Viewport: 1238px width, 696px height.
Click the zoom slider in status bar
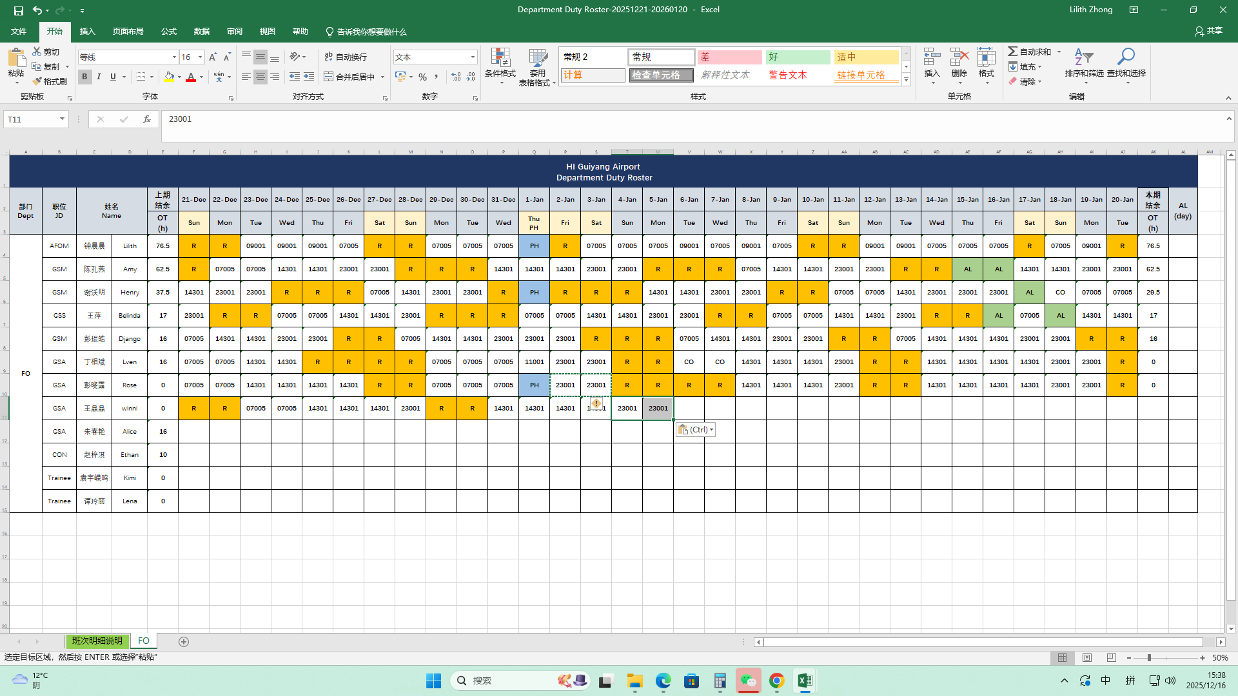[x=1149, y=658]
